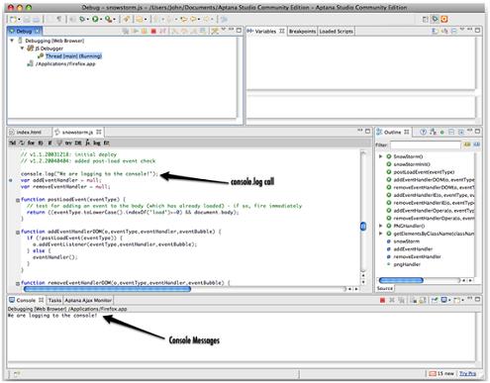Screen dimensions: 490x383
Task: Click the Print icon in the main toolbar
Action: click(x=36, y=20)
